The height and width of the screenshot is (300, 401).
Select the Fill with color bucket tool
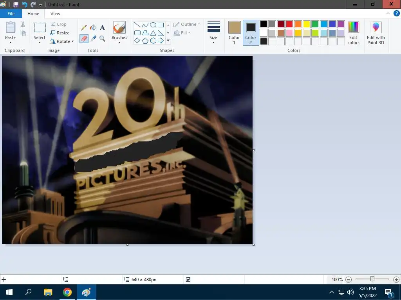(x=93, y=28)
